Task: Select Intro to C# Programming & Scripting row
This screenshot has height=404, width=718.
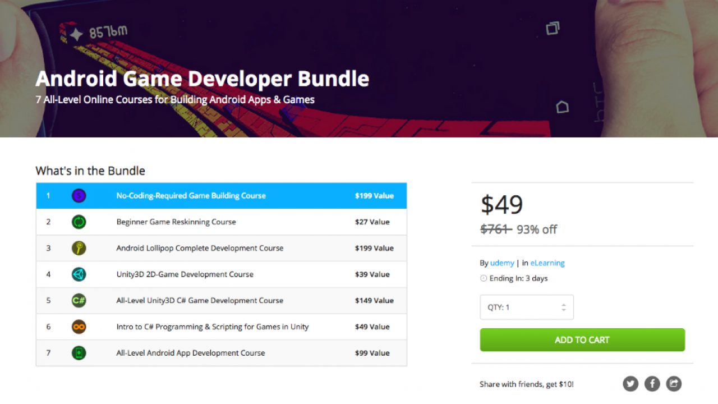Action: (x=212, y=327)
